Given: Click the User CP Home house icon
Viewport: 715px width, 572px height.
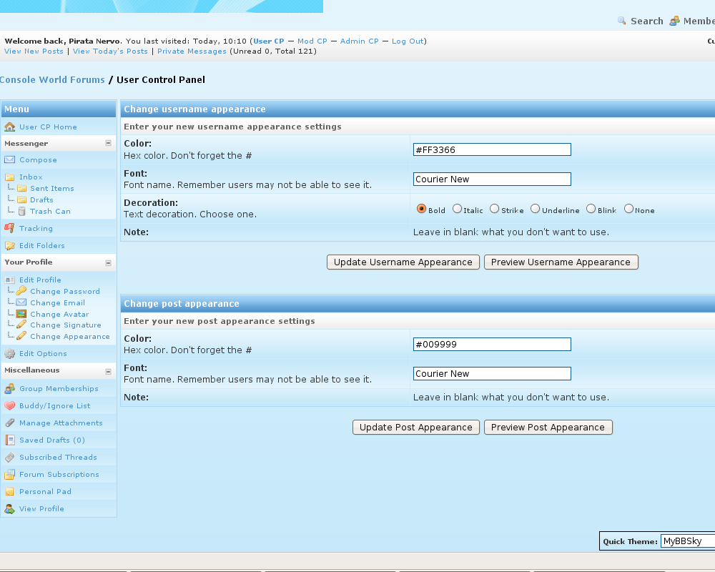Looking at the screenshot, I should pyautogui.click(x=9, y=127).
